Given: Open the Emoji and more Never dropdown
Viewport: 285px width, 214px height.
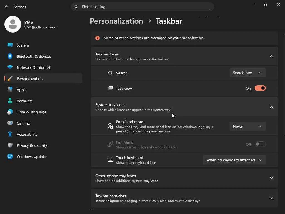Looking at the screenshot, I should (247, 126).
